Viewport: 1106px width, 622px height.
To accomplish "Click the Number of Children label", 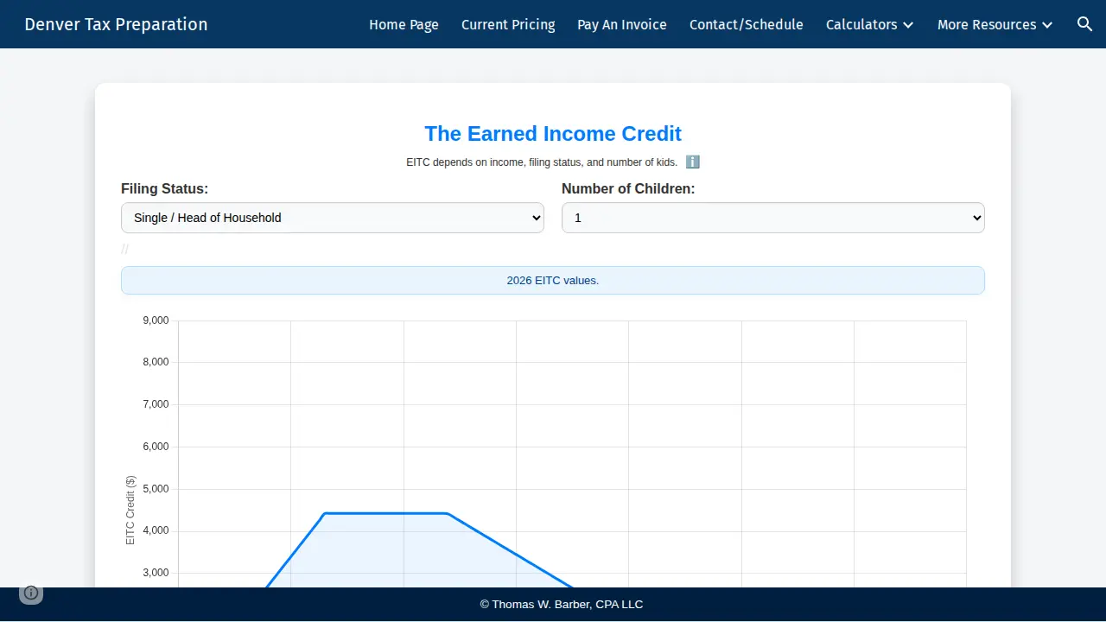I will point(628,188).
